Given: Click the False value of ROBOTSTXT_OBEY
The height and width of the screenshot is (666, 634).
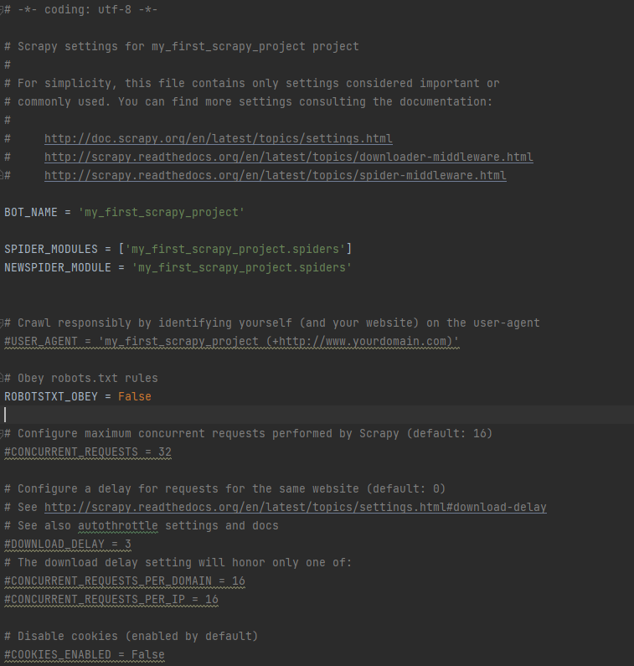Looking at the screenshot, I should tap(134, 396).
